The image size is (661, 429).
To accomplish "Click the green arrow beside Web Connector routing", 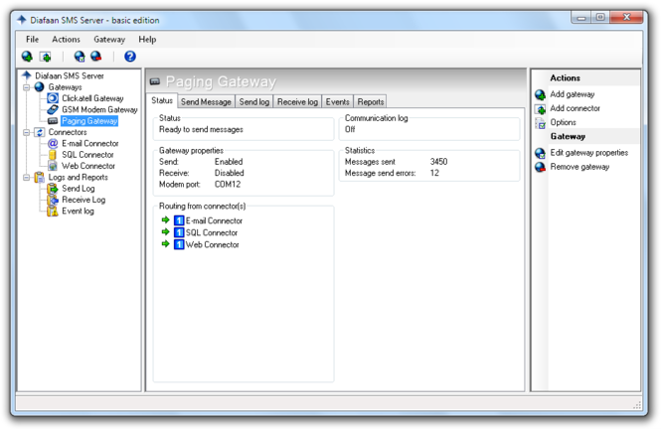I will coord(165,243).
